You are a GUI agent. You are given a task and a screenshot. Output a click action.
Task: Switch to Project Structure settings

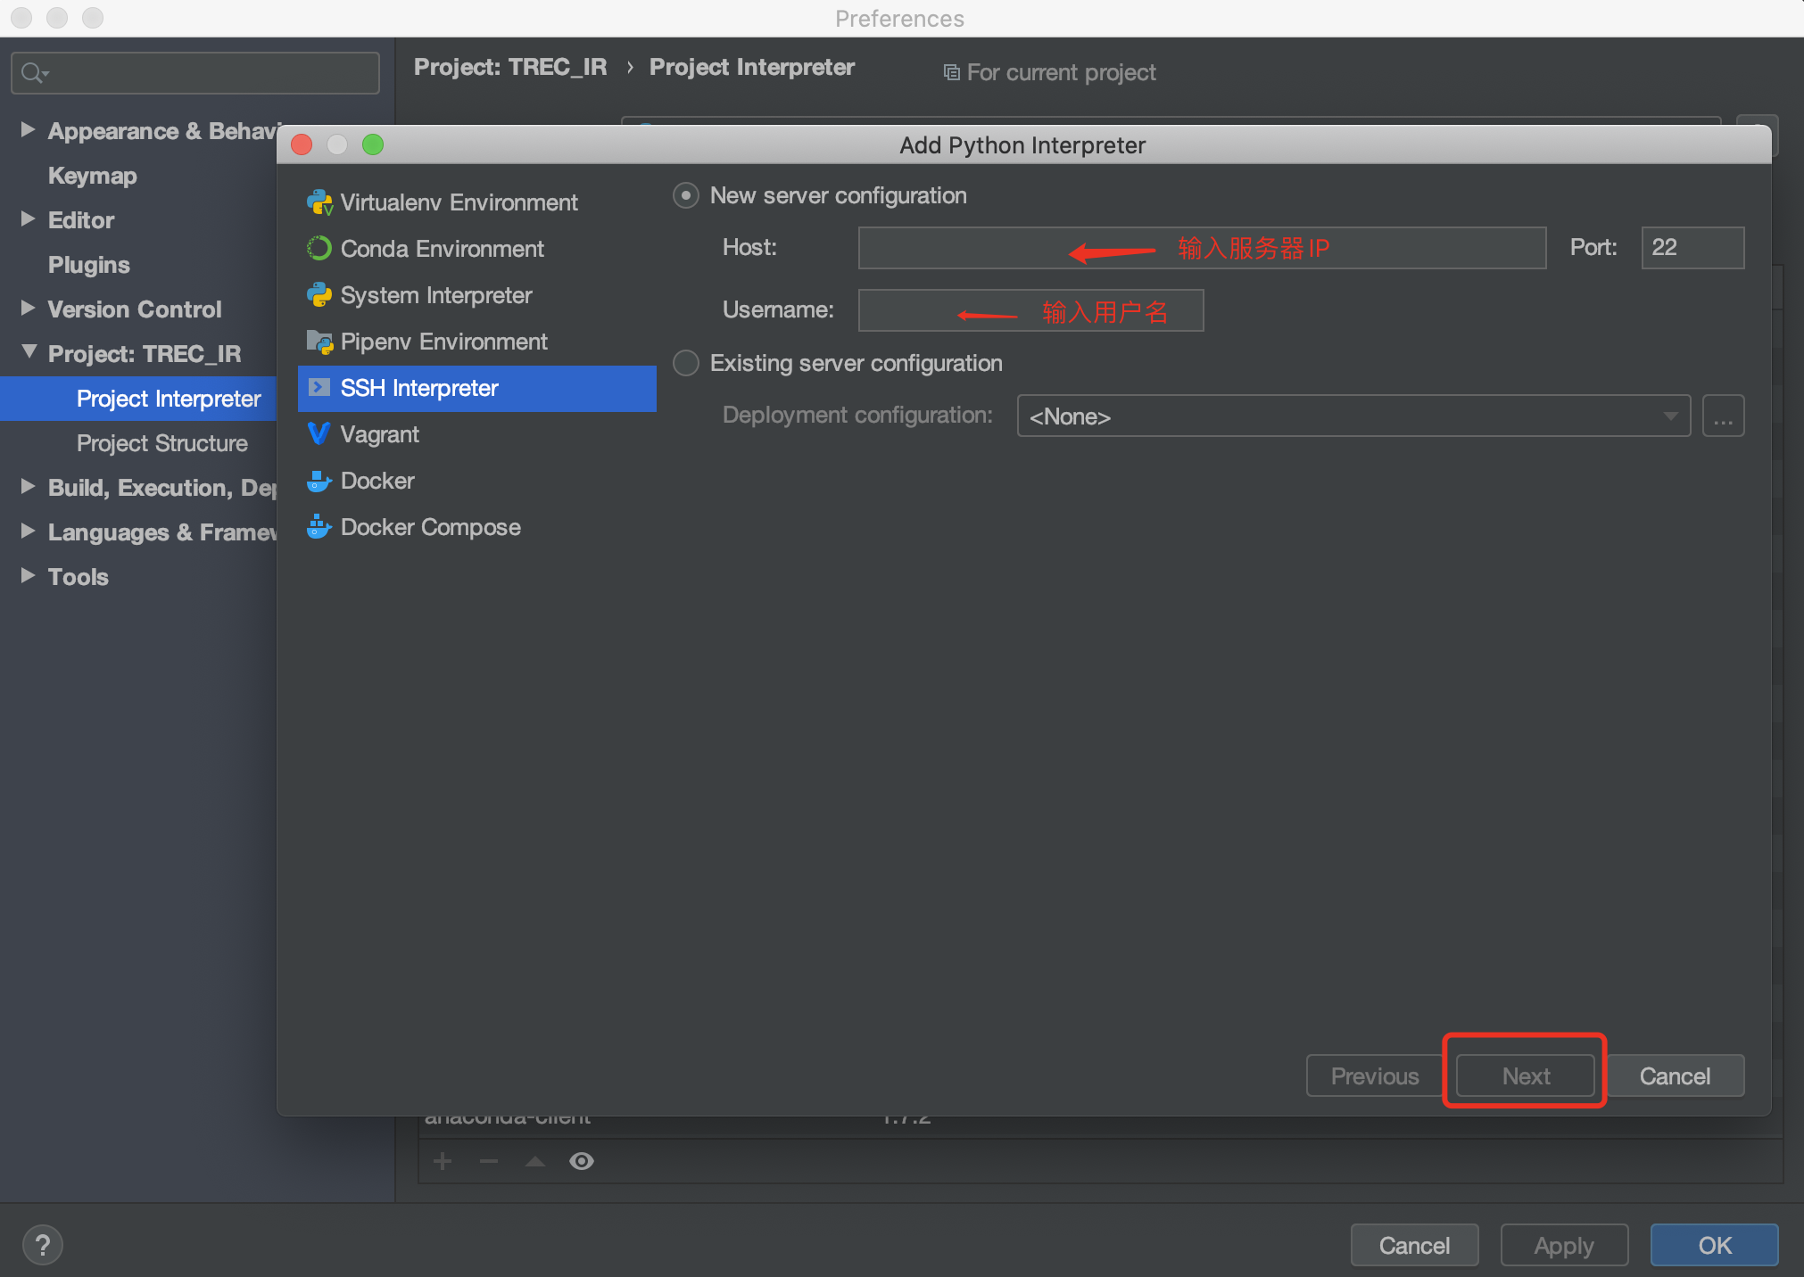coord(162,442)
